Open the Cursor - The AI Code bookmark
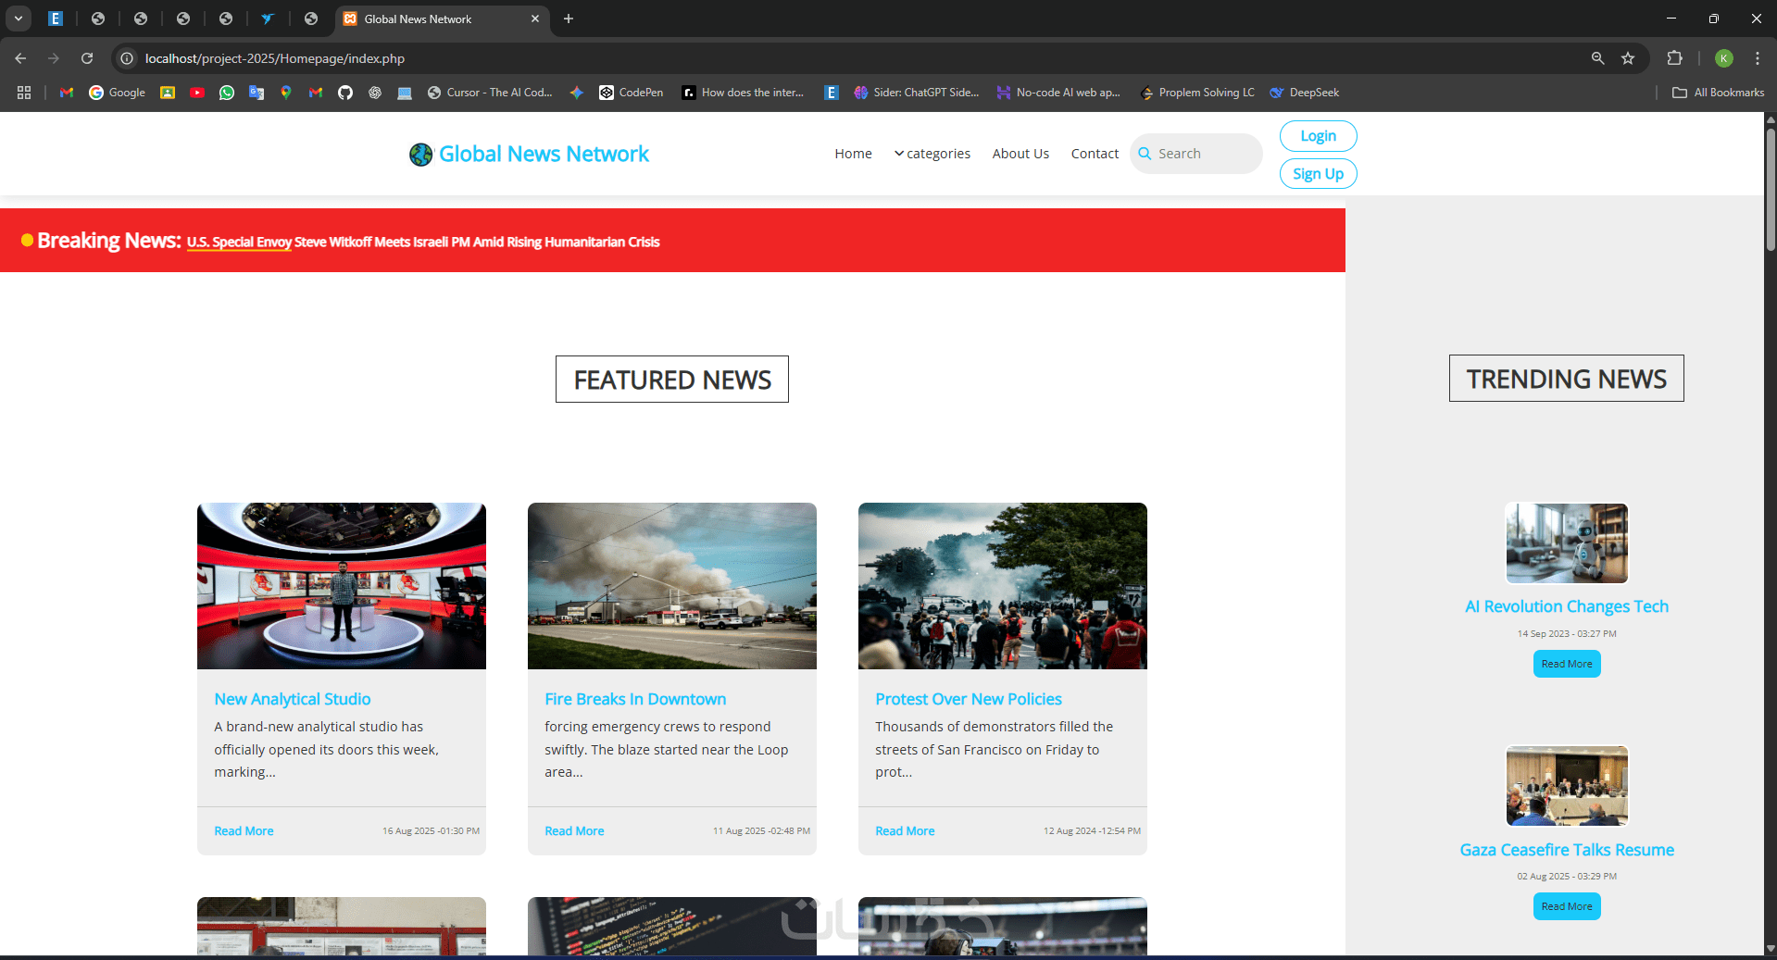1777x960 pixels. point(490,93)
